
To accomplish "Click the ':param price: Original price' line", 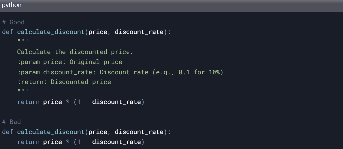I will [x=70, y=62].
